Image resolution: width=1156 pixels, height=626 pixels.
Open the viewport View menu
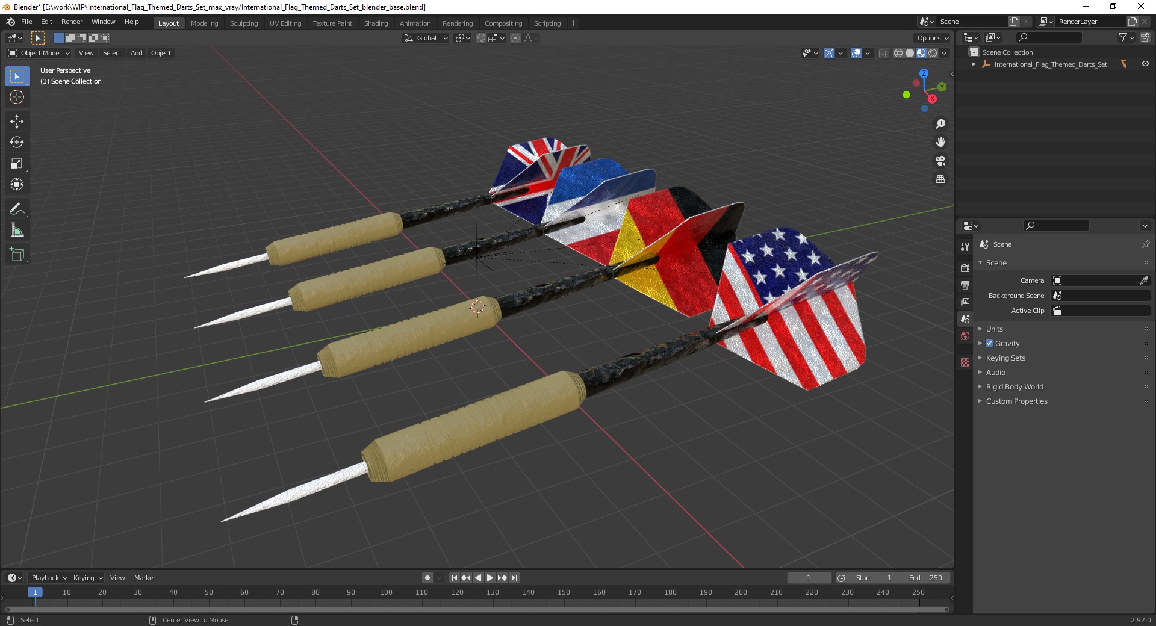[86, 53]
